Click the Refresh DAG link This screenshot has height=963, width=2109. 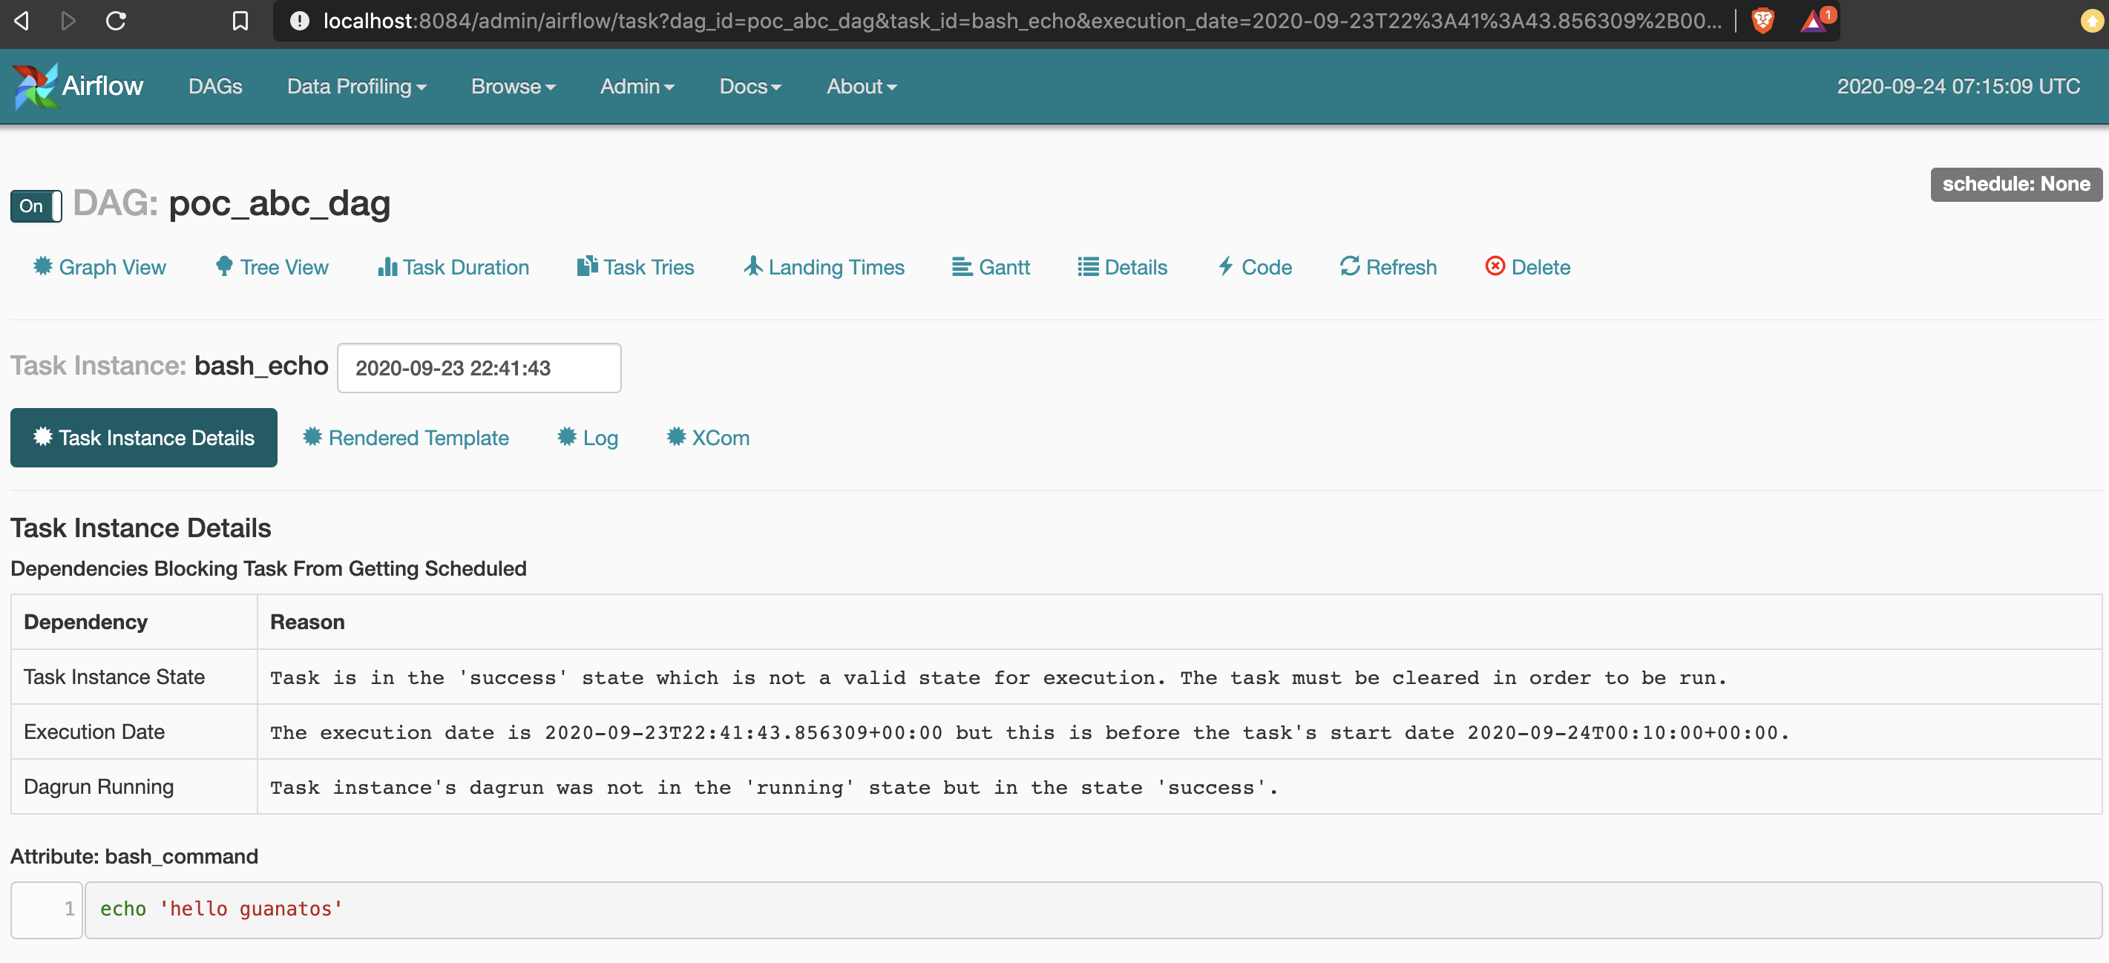click(x=1388, y=268)
